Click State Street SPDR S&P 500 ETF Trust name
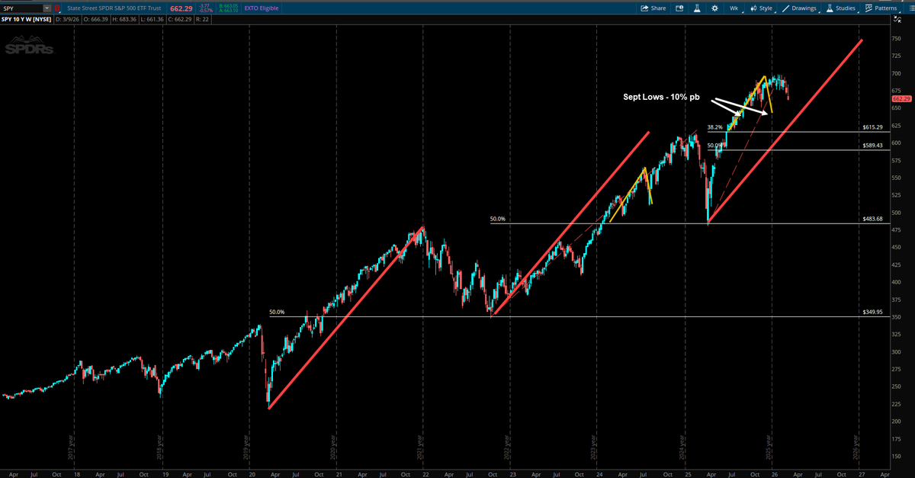Image resolution: width=915 pixels, height=478 pixels. 114,8
